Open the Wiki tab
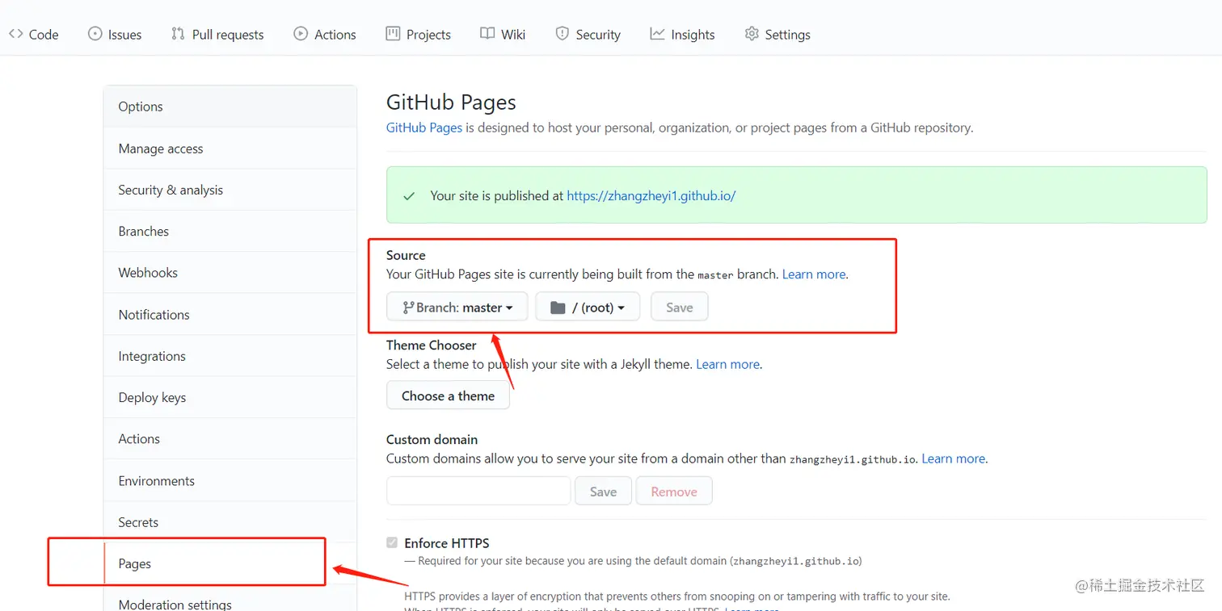 tap(503, 34)
